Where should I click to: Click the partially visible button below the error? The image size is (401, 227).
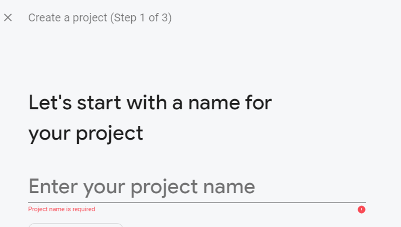[76, 225]
